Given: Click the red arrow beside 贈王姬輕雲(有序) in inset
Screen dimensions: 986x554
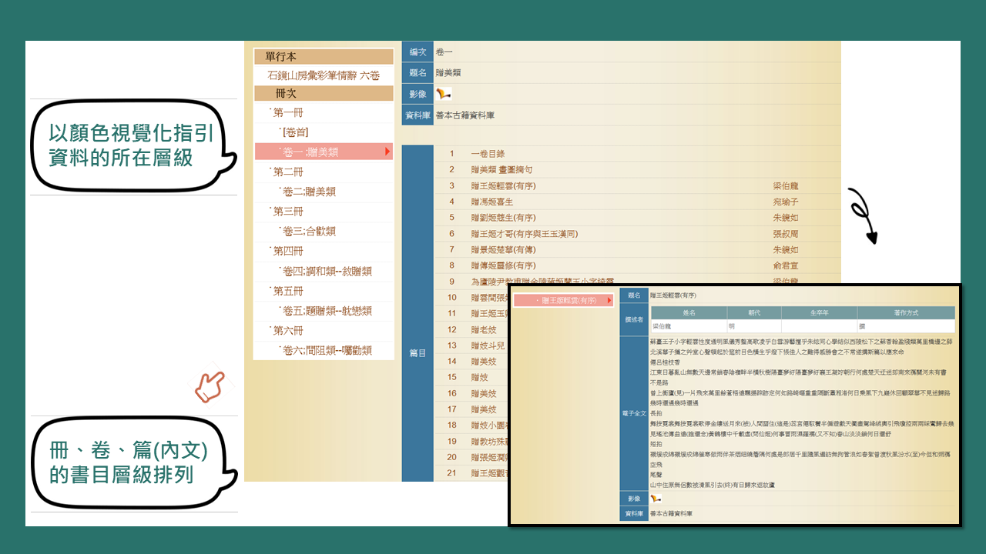Looking at the screenshot, I should point(609,300).
